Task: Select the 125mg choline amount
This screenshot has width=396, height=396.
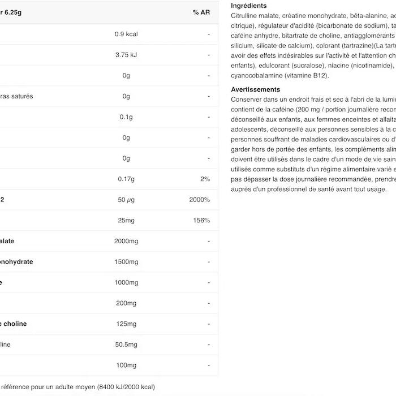Action: (x=126, y=324)
